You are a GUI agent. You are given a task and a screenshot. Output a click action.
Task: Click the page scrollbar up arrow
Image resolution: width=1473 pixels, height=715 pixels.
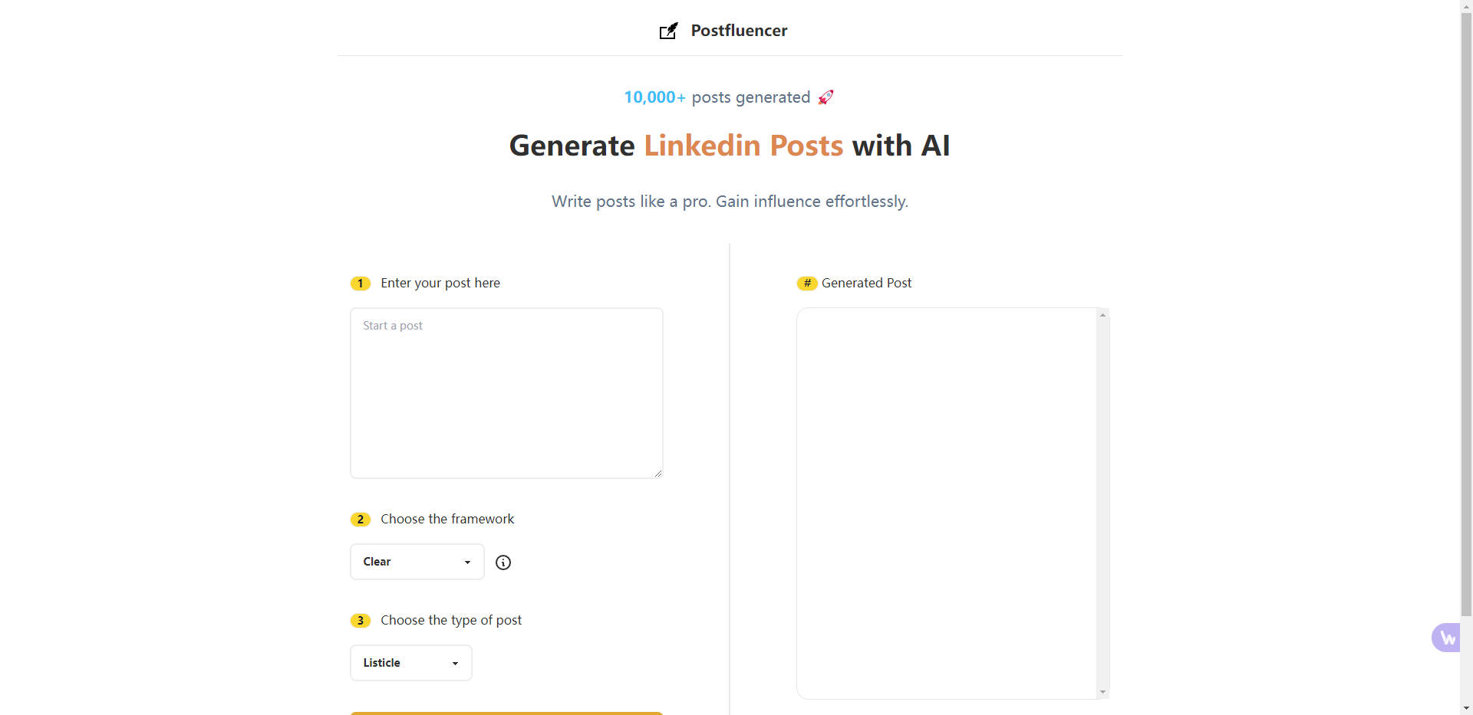1466,6
